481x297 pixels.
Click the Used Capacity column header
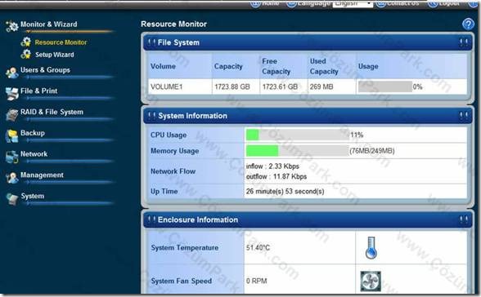coord(324,66)
